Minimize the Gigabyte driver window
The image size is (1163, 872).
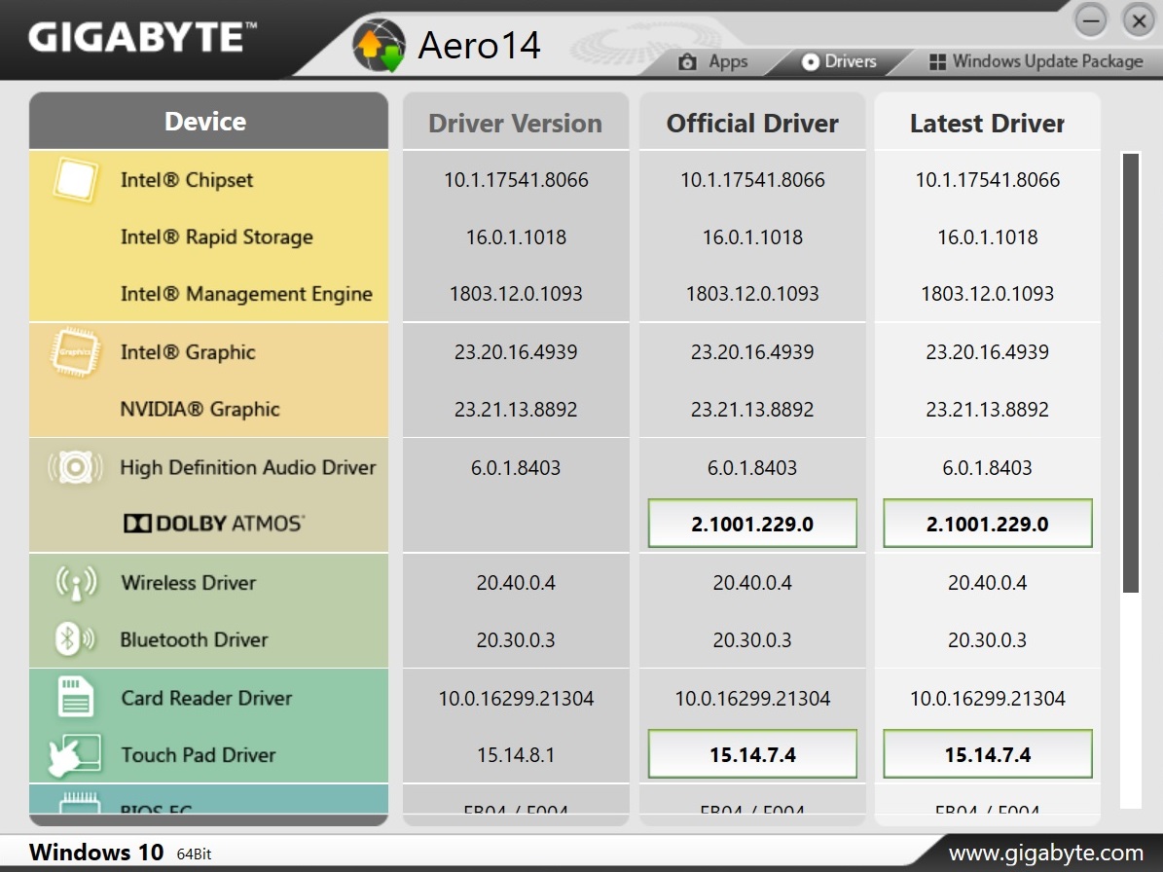pyautogui.click(x=1091, y=19)
